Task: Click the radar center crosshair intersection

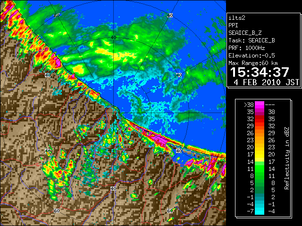Action: point(113,113)
